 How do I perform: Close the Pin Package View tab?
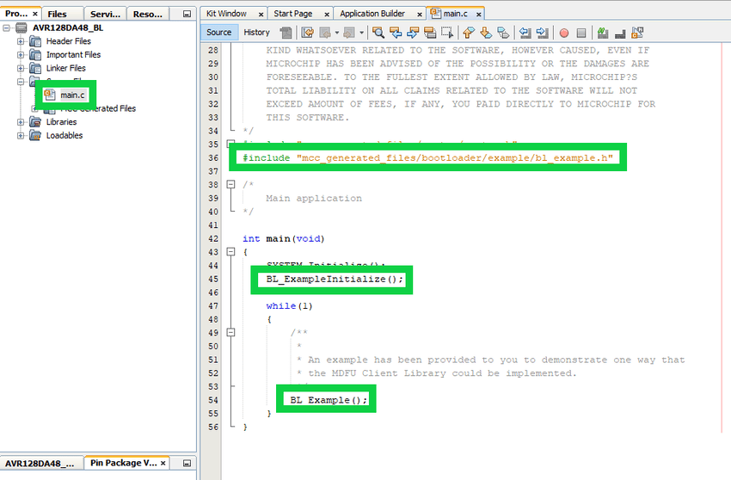point(163,464)
